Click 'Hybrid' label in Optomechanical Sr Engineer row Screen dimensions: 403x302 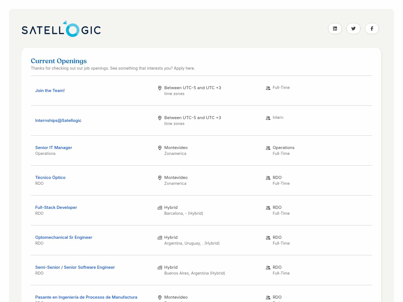pos(171,237)
